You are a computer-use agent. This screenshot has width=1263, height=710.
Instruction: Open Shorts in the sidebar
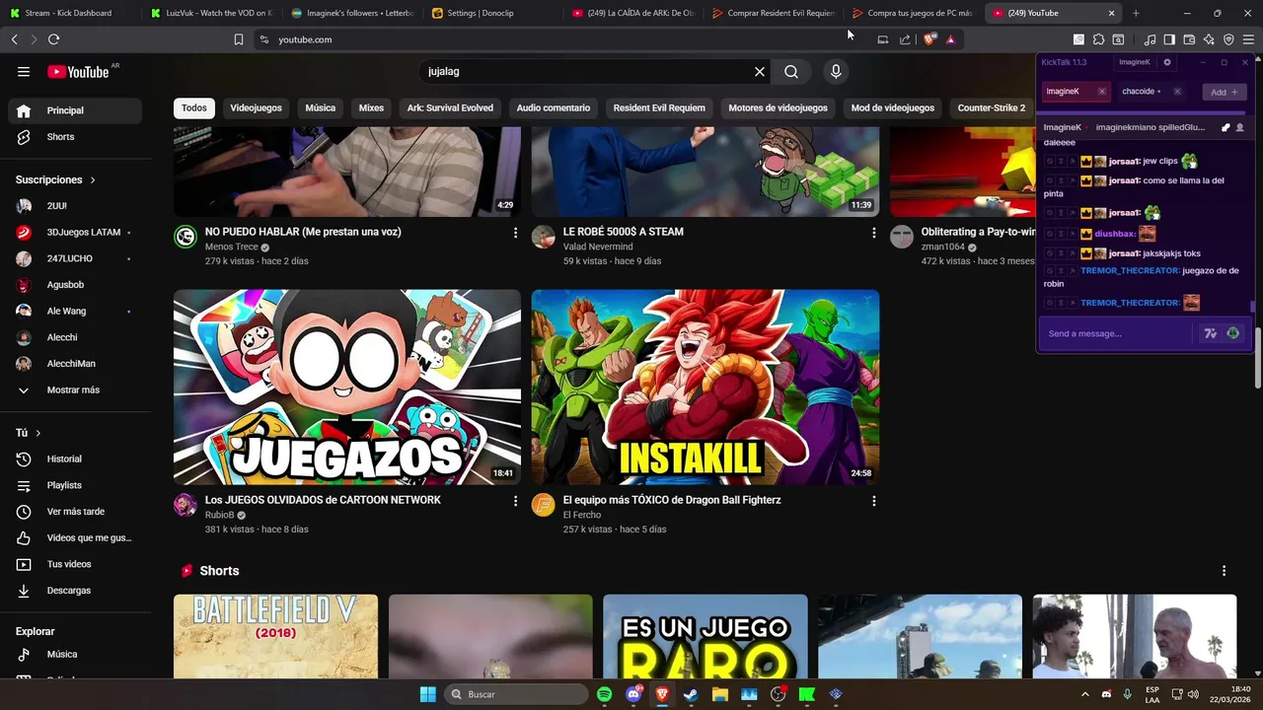click(x=77, y=137)
